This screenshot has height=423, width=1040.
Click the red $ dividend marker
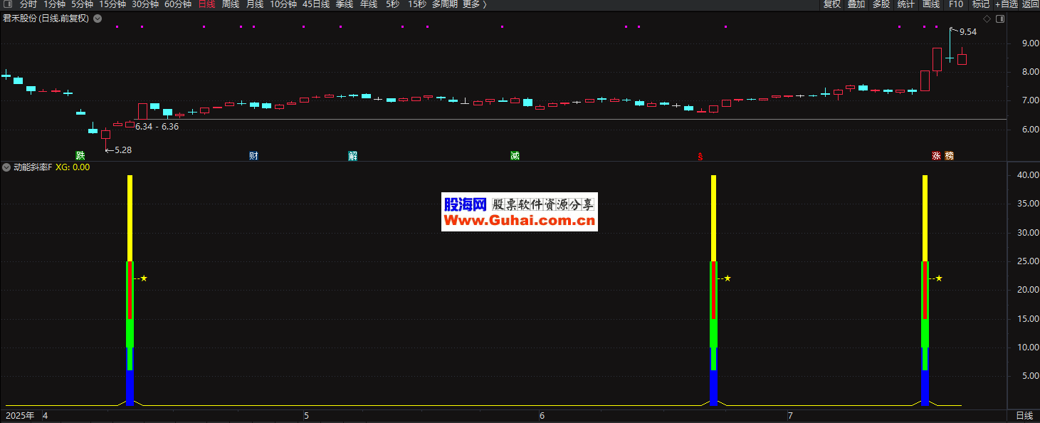(x=701, y=156)
